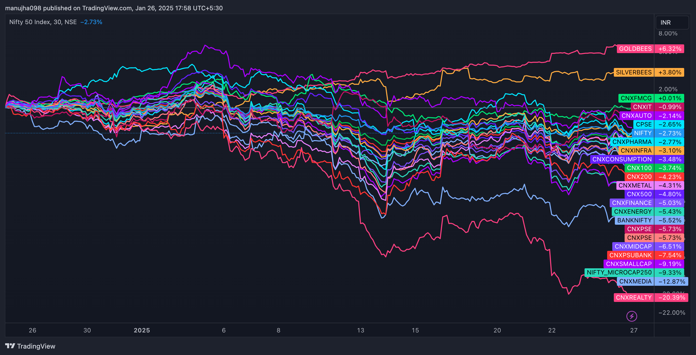Screen dimensions: 696x355
Task: Click date 6 on the time axis
Action: coord(224,330)
